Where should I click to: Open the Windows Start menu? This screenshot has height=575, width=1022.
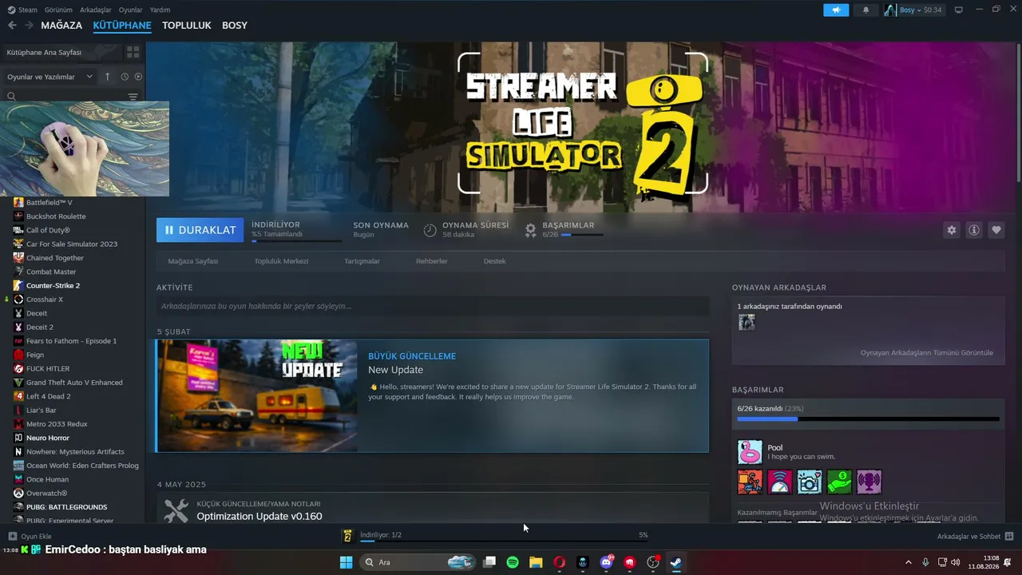click(346, 562)
